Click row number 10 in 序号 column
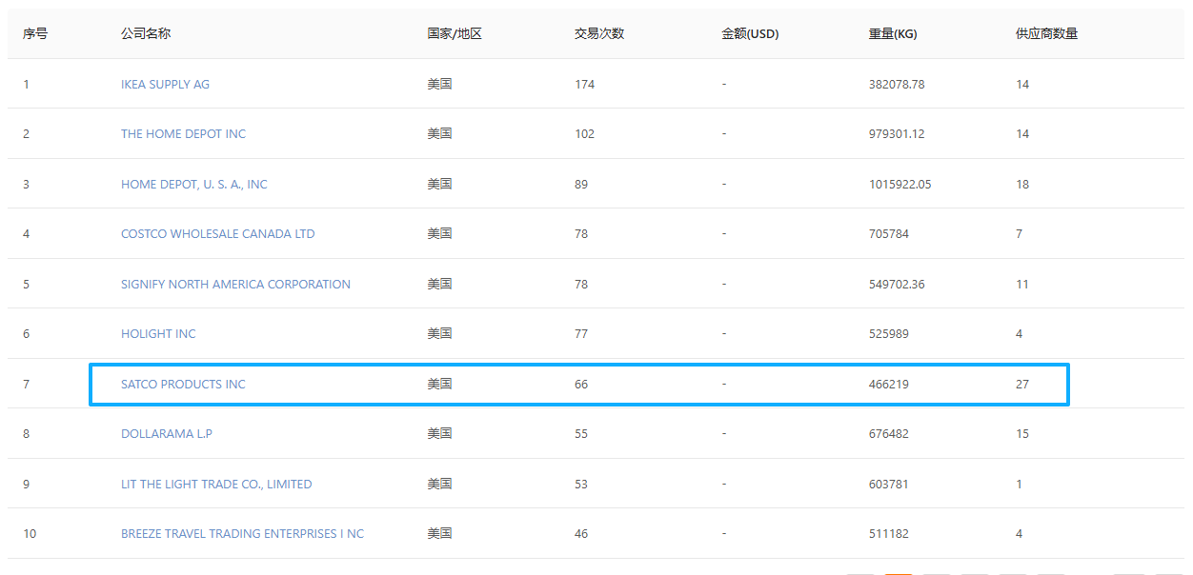This screenshot has height=575, width=1193. (x=30, y=534)
